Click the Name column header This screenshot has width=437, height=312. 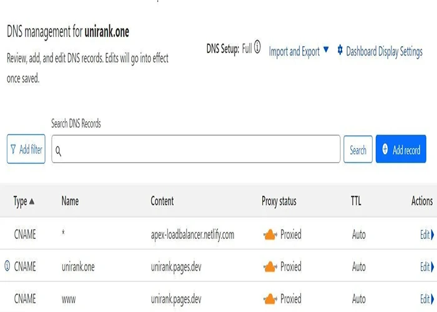[70, 201]
